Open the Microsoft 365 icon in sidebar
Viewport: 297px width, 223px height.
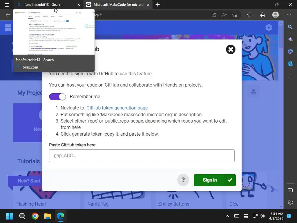(x=290, y=51)
